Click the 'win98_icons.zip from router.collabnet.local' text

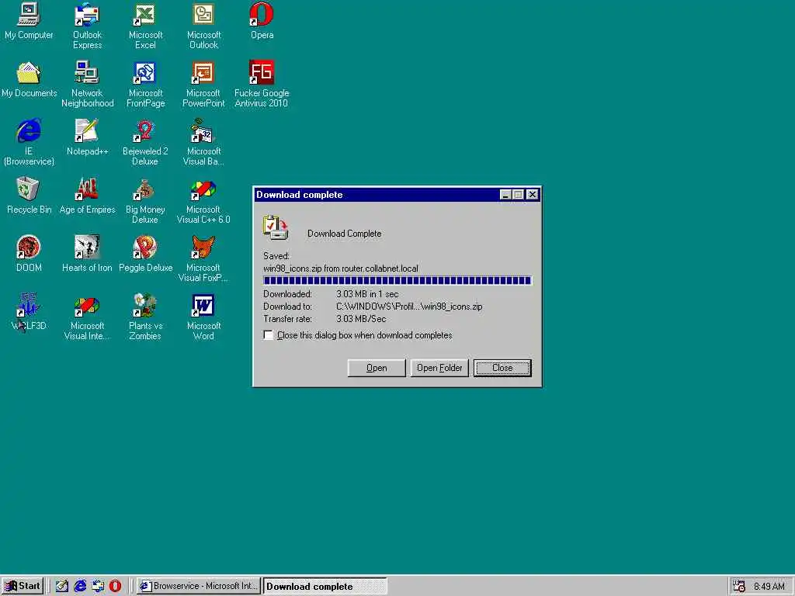(x=341, y=269)
